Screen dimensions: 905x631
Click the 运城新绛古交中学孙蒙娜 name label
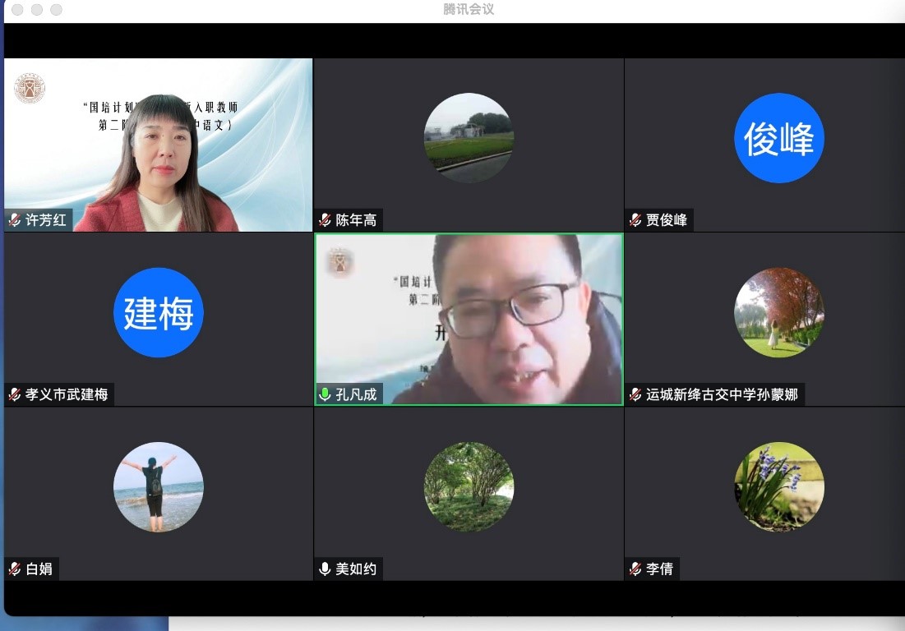721,394
